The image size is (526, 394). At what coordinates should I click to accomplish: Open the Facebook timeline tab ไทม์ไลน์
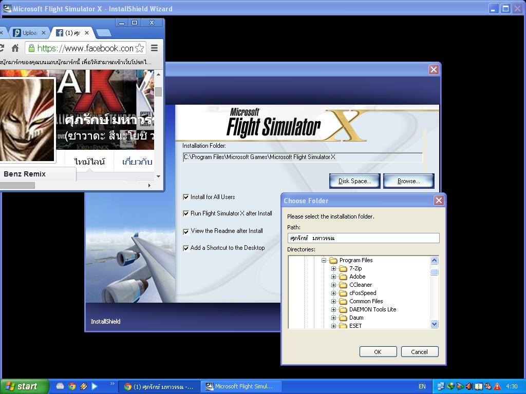tap(89, 162)
